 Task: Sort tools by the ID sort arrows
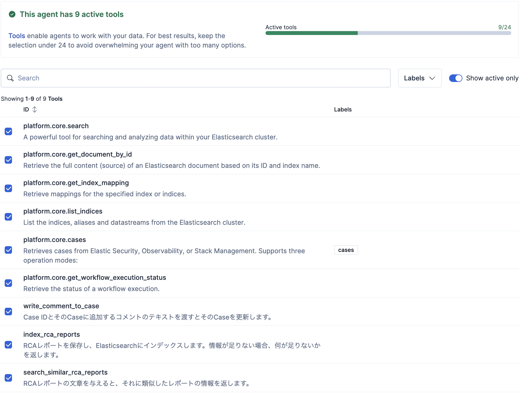[x=34, y=109]
